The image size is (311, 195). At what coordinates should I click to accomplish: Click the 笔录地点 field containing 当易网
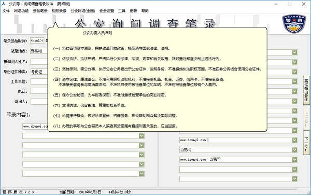coord(39,51)
